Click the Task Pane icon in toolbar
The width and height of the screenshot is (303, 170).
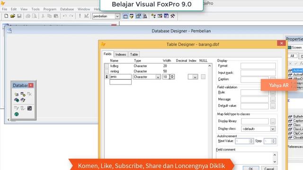click(x=166, y=16)
